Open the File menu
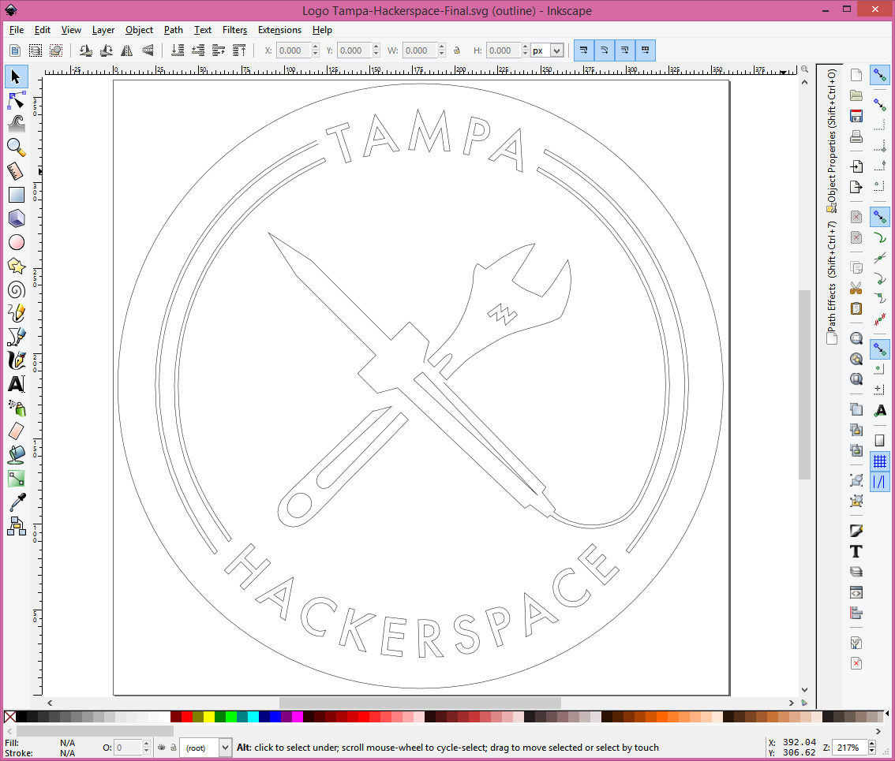This screenshot has height=761, width=895. point(17,30)
